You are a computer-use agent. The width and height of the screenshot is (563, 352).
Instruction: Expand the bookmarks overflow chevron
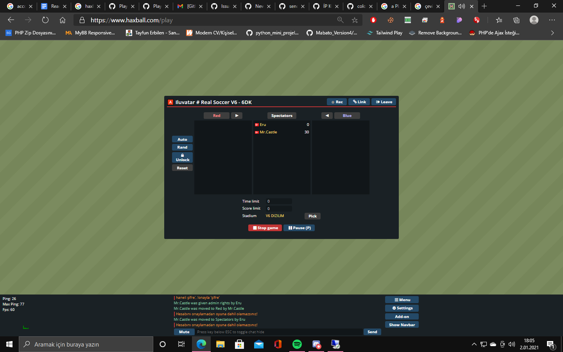click(552, 33)
